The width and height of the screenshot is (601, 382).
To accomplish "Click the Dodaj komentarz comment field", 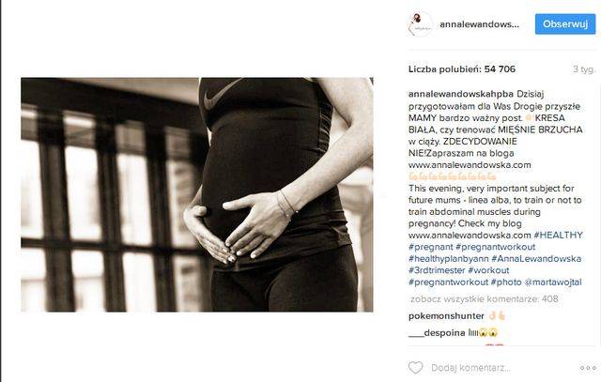I will (x=470, y=368).
